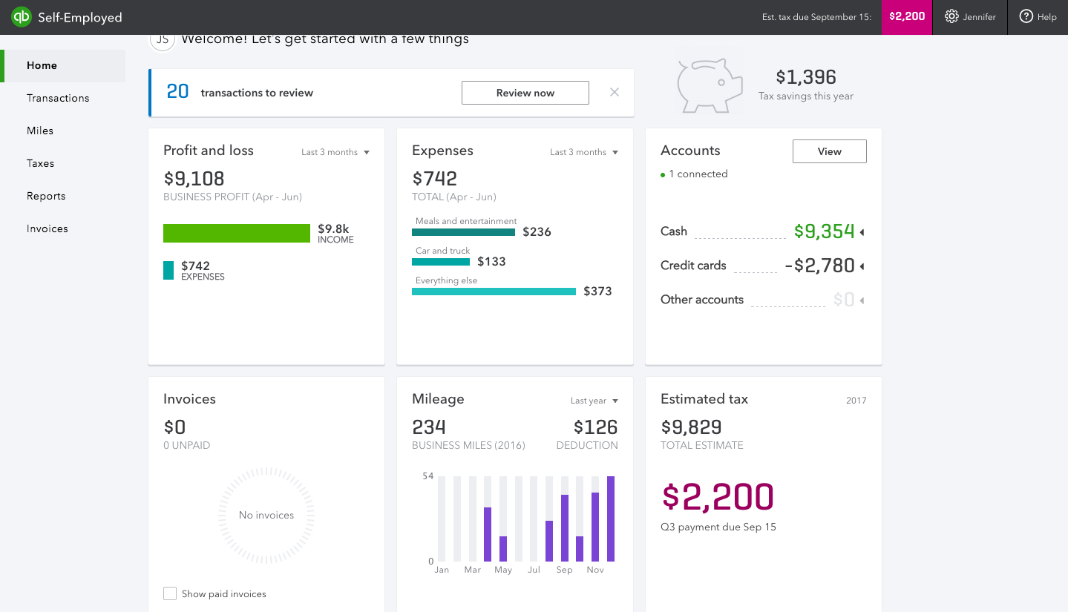The width and height of the screenshot is (1068, 612).
Task: Click the JS profile avatar circle
Action: [162, 40]
